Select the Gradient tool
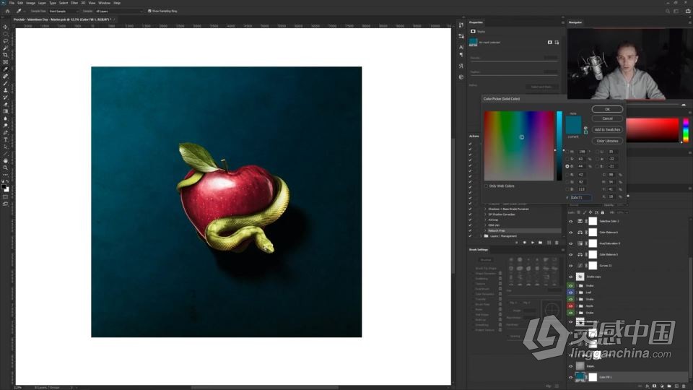This screenshot has height=390, width=693. tap(5, 111)
